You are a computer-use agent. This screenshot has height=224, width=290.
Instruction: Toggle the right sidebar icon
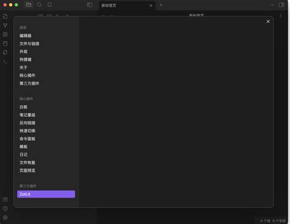(x=281, y=5)
